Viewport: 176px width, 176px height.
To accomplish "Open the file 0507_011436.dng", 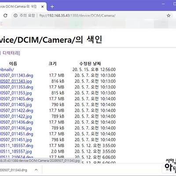I will coord(16,122).
